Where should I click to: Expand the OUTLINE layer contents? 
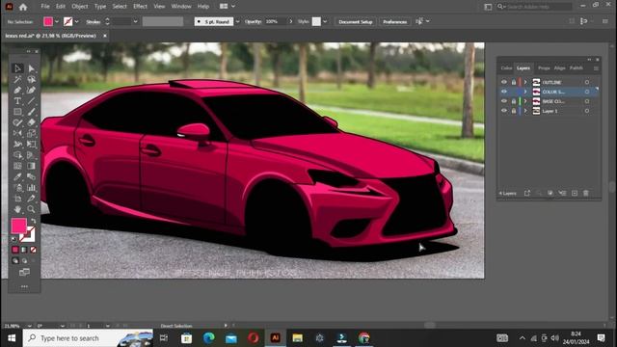pyautogui.click(x=525, y=82)
